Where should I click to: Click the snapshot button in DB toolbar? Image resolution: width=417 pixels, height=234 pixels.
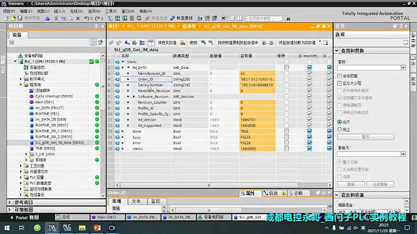click(x=193, y=42)
